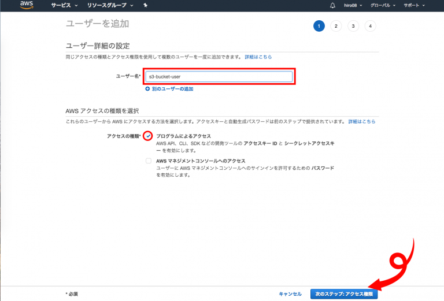444x301 pixels.
Task: Click 次のステップ: アクセス権限 button
Action: (x=344, y=294)
